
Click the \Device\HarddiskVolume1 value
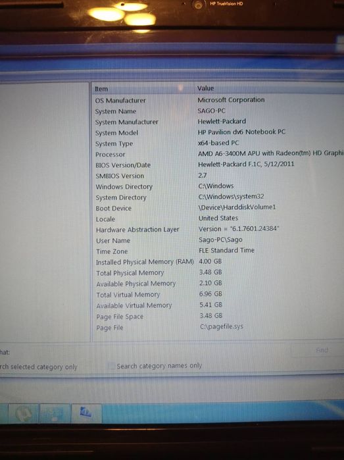pyautogui.click(x=237, y=207)
